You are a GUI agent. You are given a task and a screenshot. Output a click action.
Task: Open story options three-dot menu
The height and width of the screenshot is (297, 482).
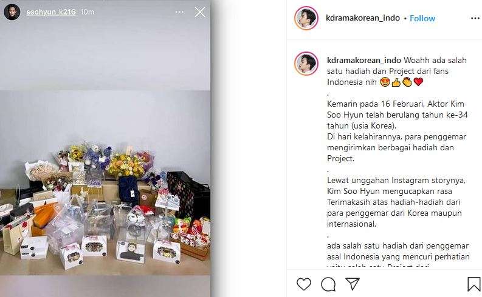tap(179, 12)
